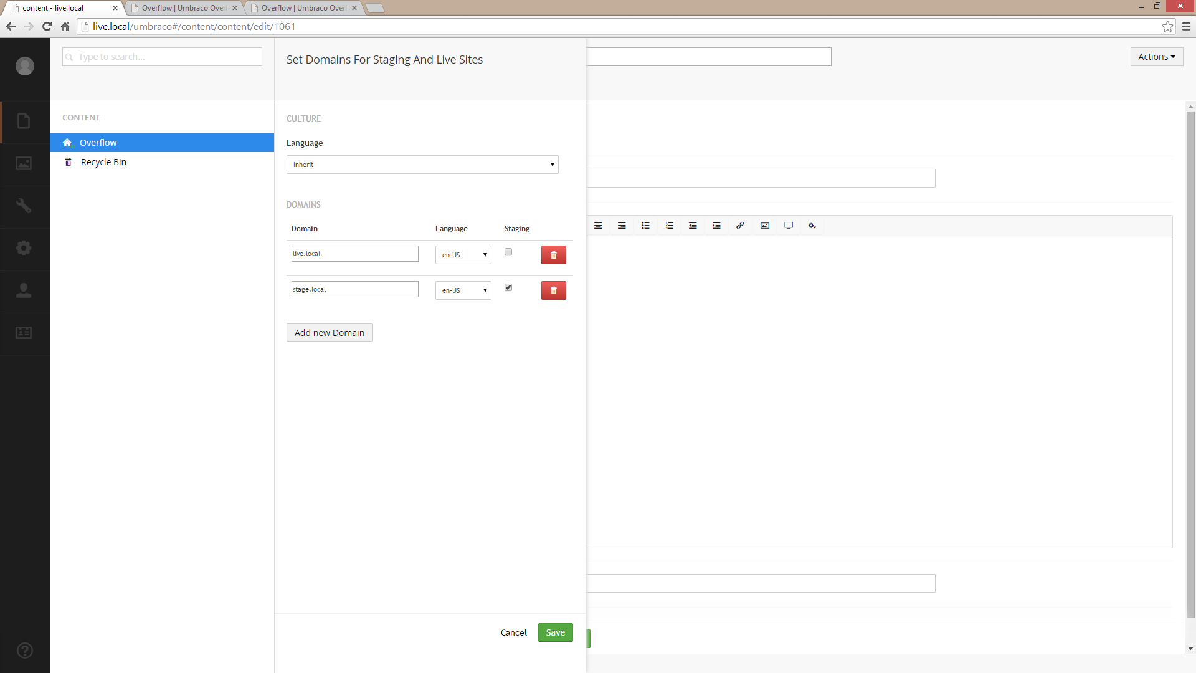Insert numbered list in editor

click(669, 226)
